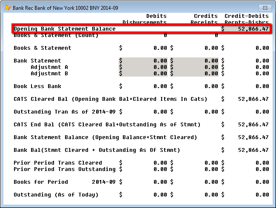This screenshot has height=208, width=276.
Task: Click Book Less Bank debits 0.00 value
Action: point(160,86)
